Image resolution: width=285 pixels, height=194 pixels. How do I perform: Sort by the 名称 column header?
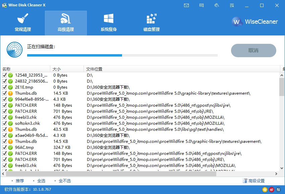click(x=25, y=69)
